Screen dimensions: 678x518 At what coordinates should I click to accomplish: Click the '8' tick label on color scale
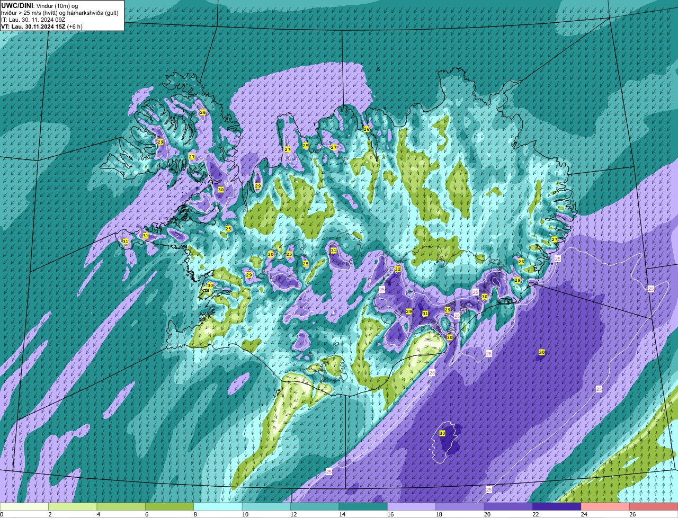click(x=194, y=514)
